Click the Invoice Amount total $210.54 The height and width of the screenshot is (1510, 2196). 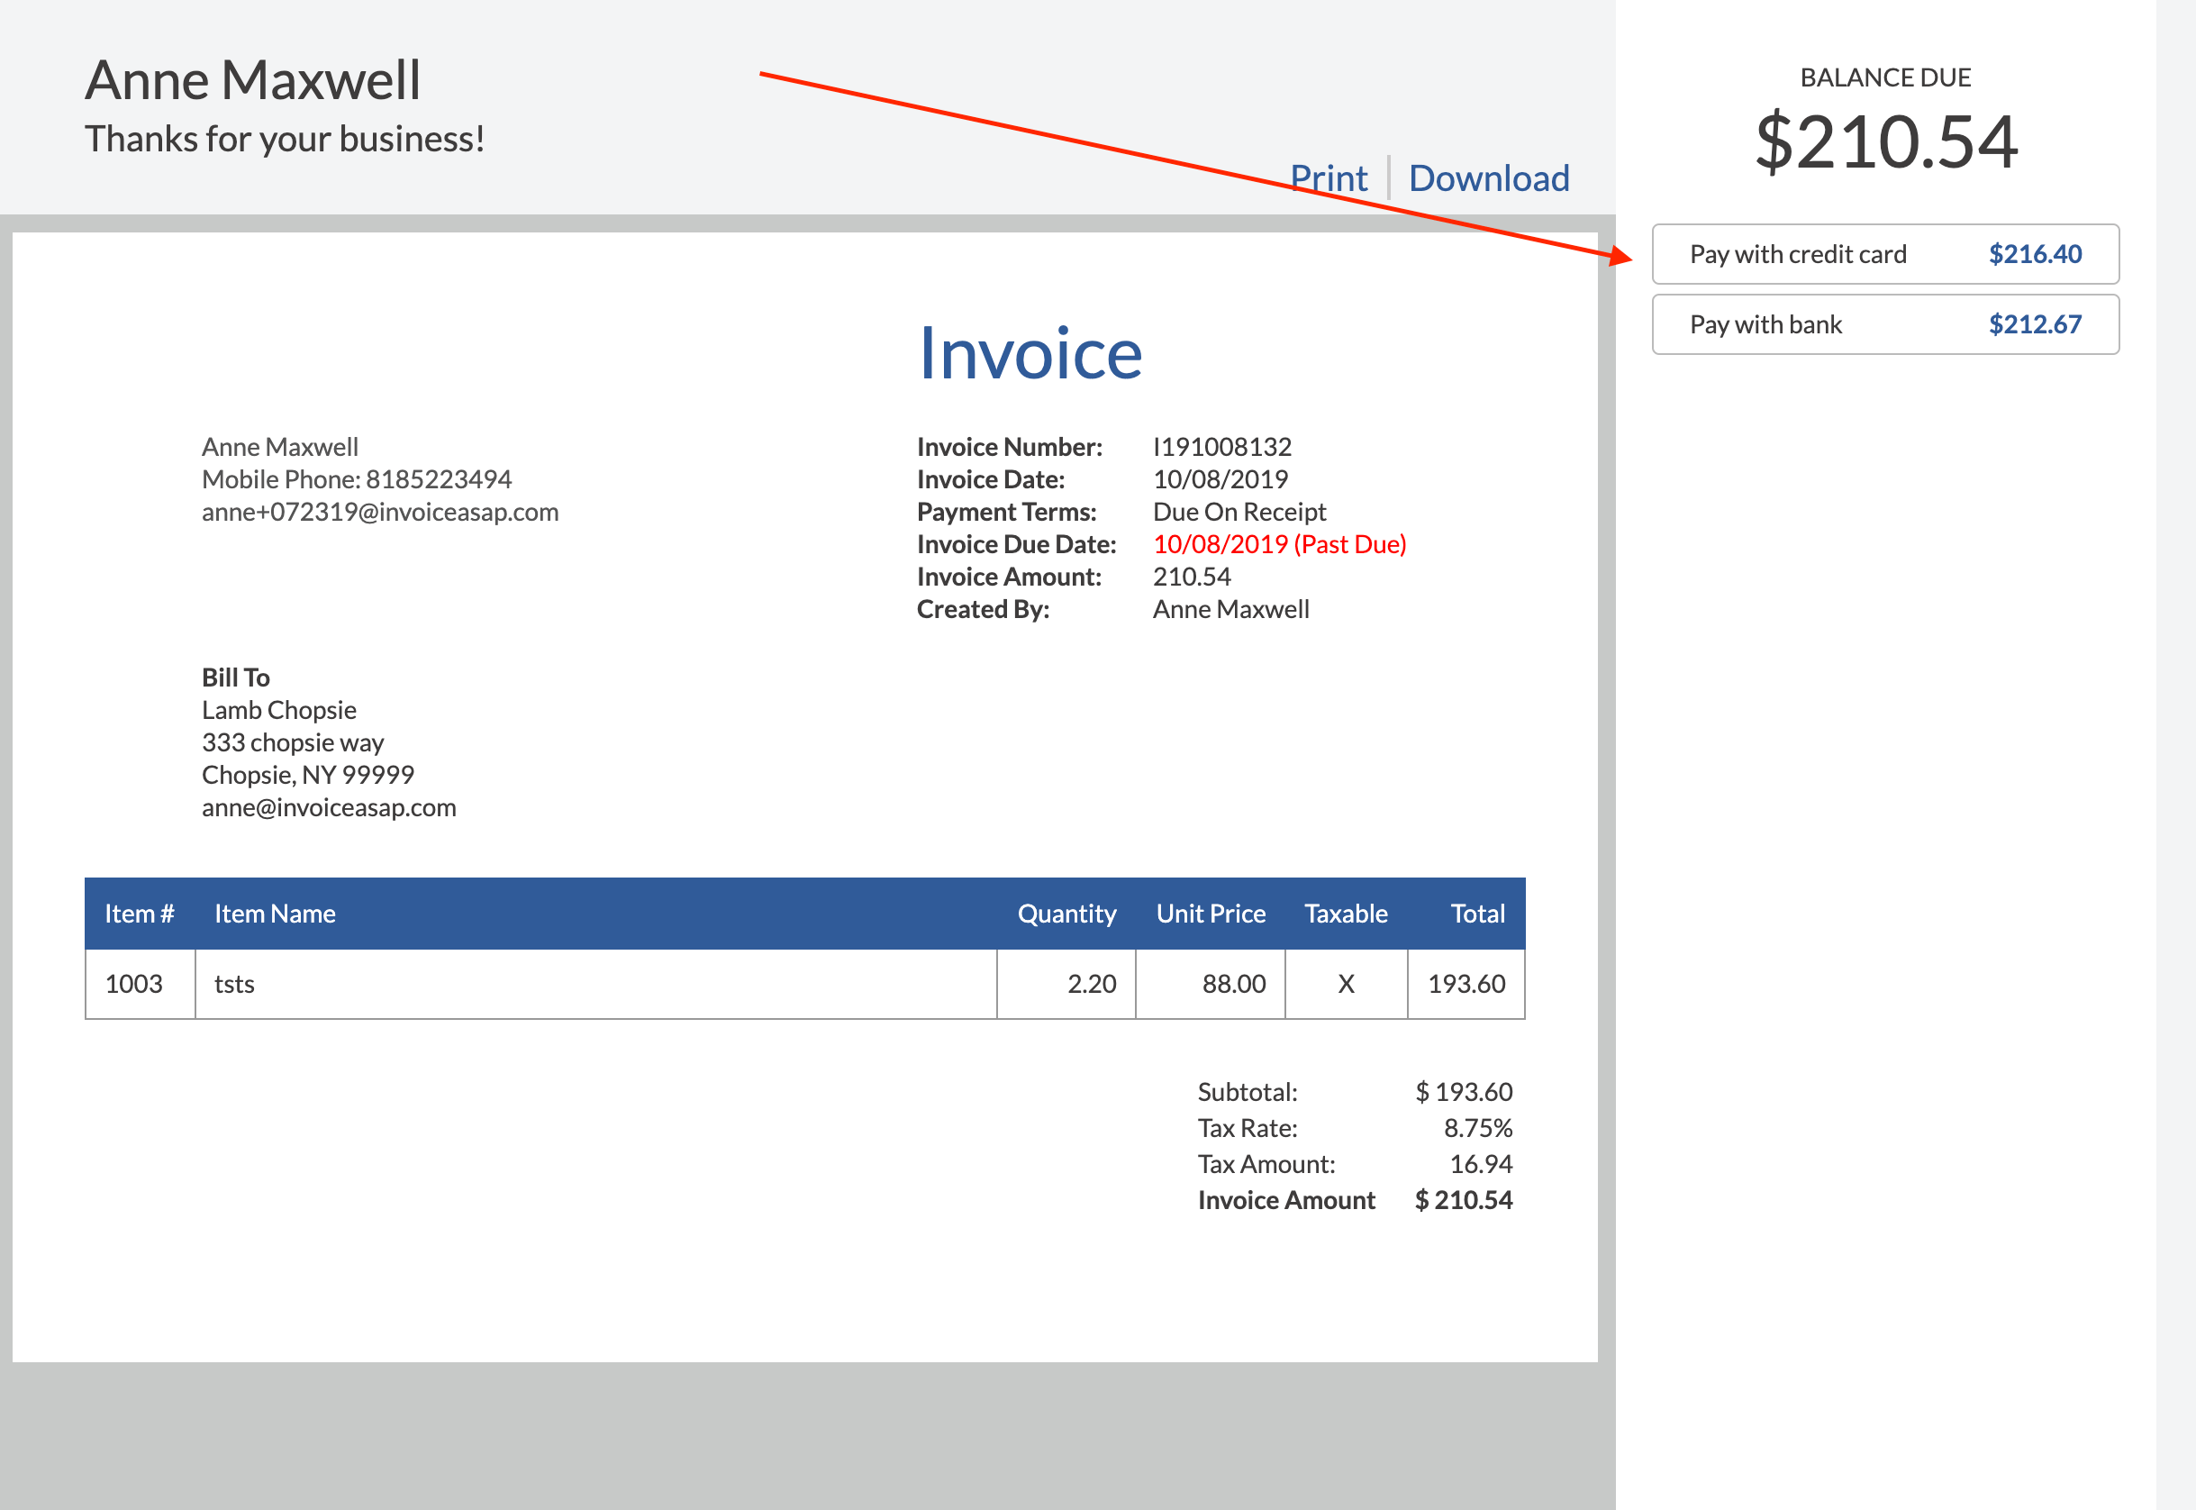[x=1463, y=1199]
